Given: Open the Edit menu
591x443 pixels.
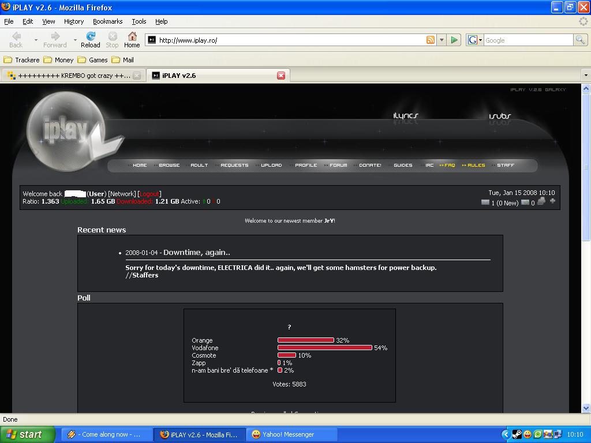Looking at the screenshot, I should (28, 21).
